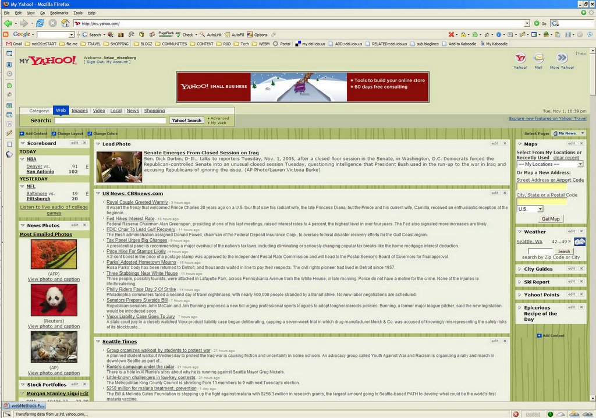Open the U.S. country dropdown
Screen dimensions: 596x418
pos(530,209)
